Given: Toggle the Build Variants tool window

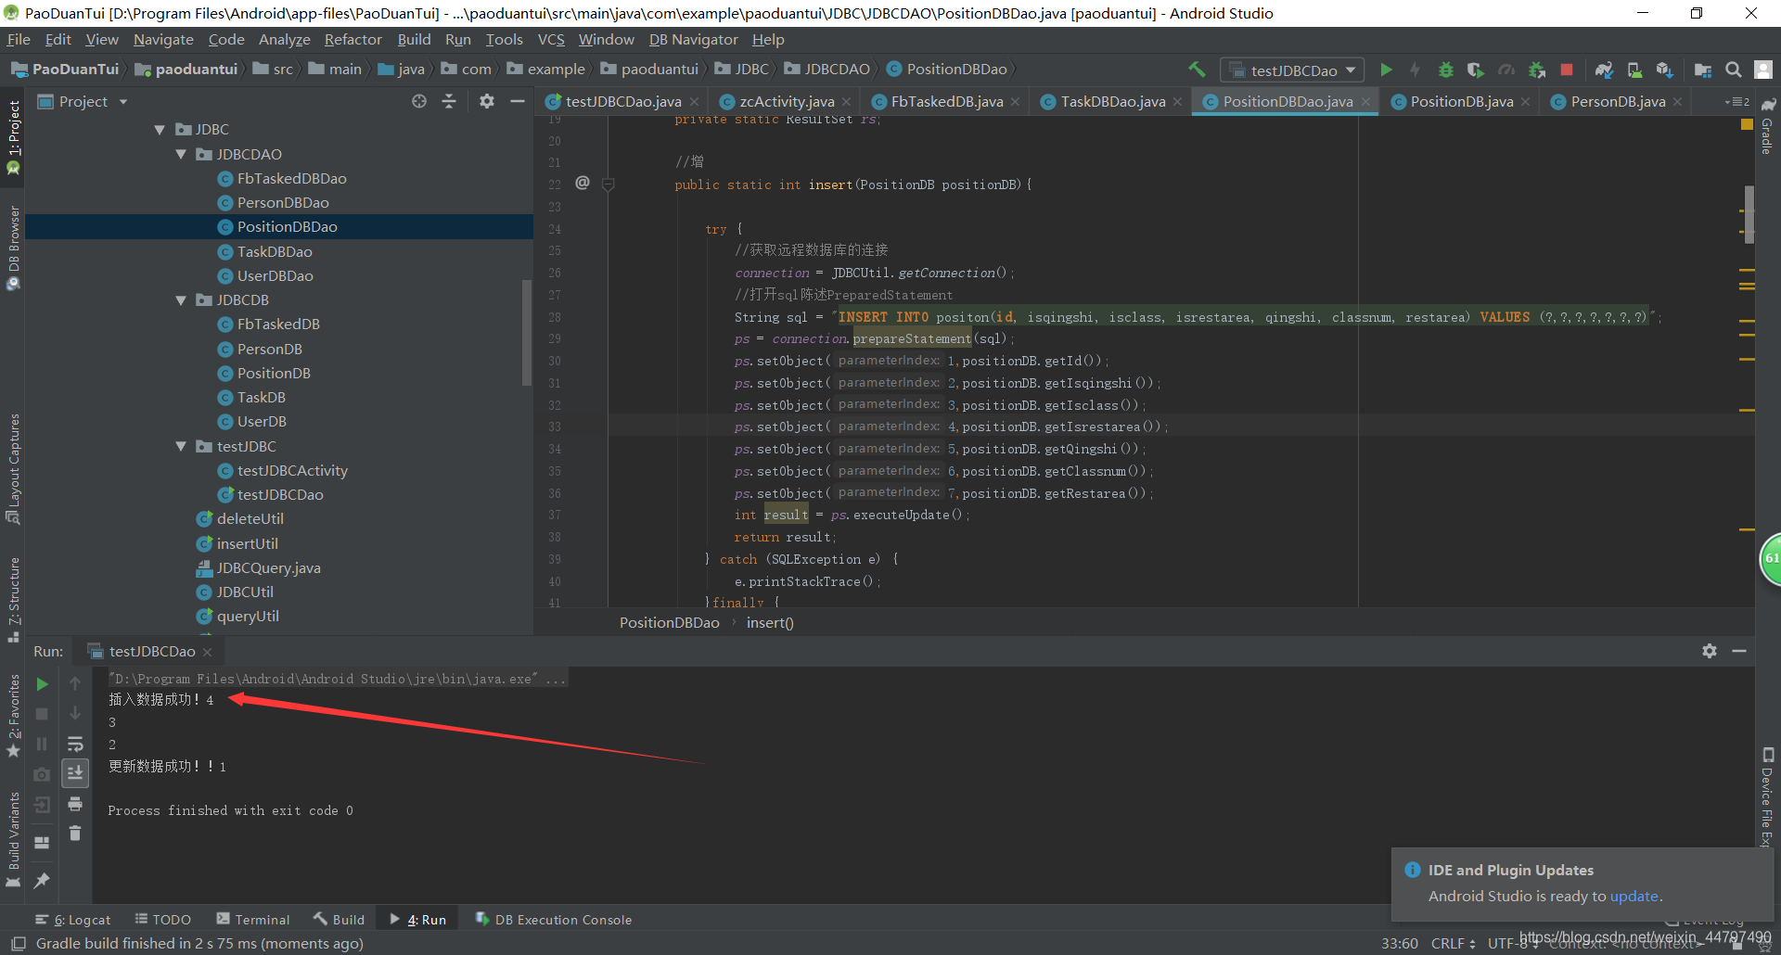Looking at the screenshot, I should (13, 840).
